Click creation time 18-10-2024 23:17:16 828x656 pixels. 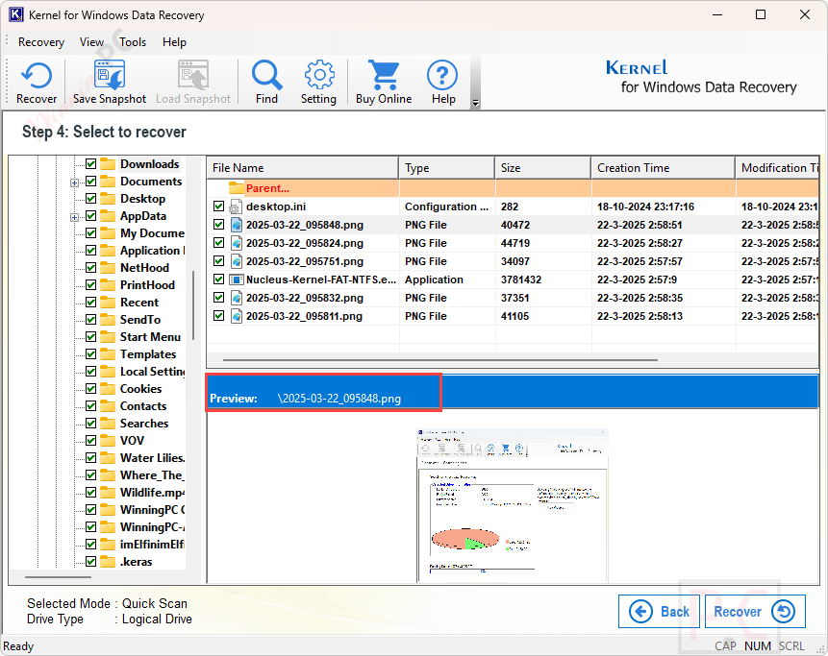[646, 207]
